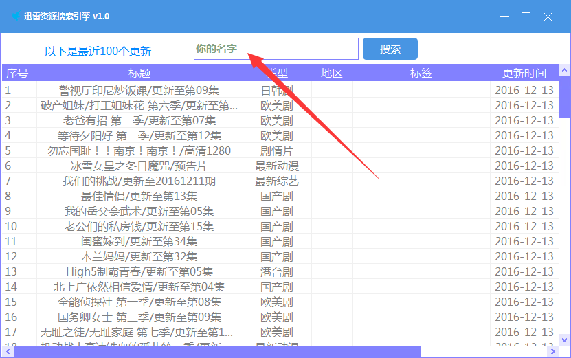Viewport: 571px width, 358px height.
Task: Click 欧美剧 type cell in row 2
Action: point(277,106)
